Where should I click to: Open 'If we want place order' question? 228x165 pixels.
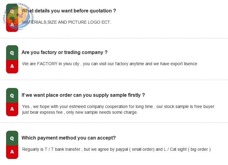tap(83, 95)
